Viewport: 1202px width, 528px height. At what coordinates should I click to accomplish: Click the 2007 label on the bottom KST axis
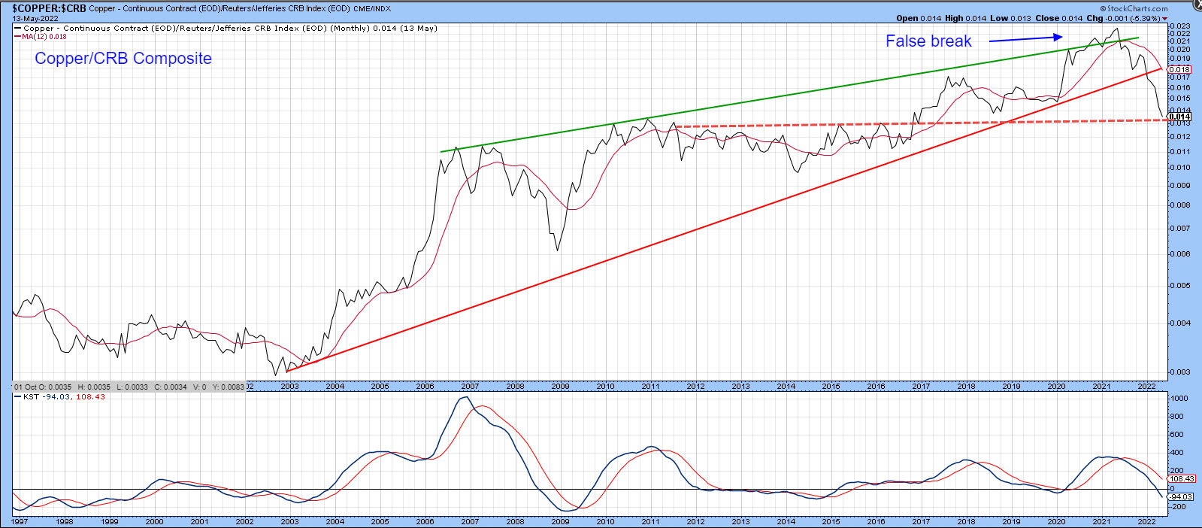click(x=470, y=521)
